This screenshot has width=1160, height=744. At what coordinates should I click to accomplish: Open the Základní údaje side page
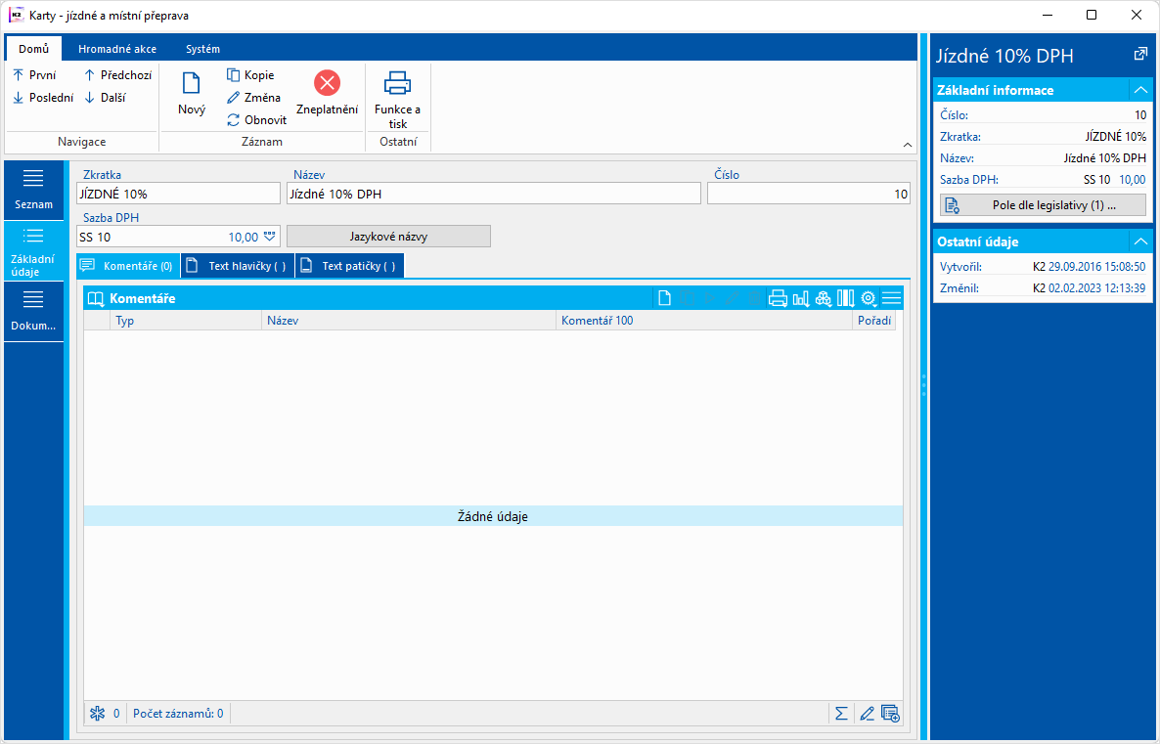click(33, 251)
